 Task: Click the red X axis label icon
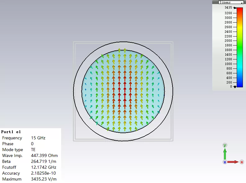242,162
